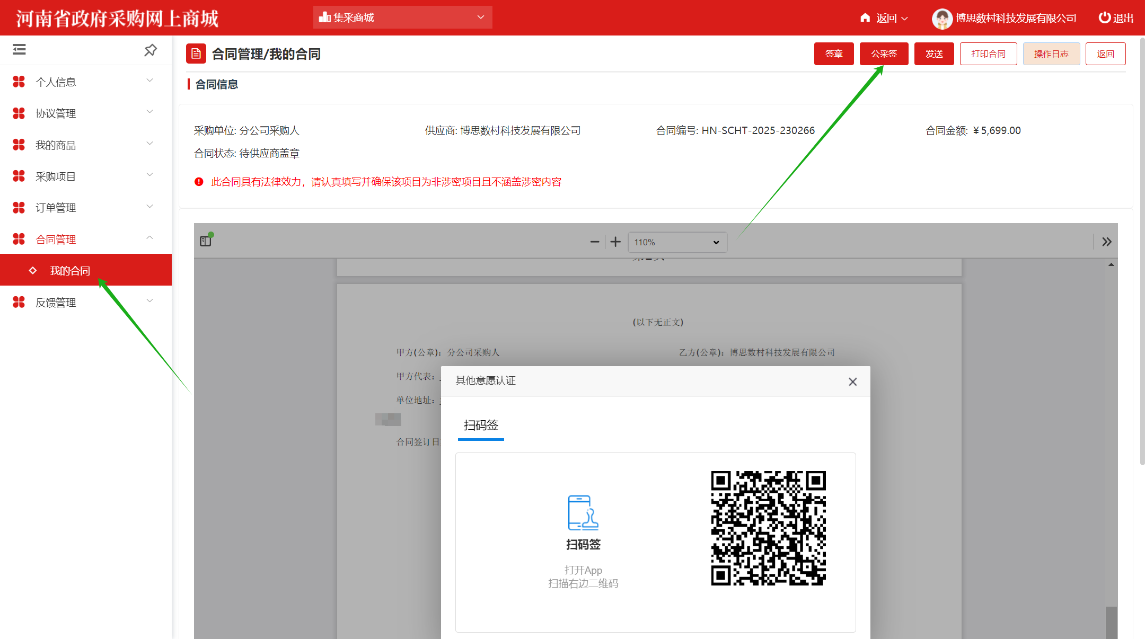Click contract amount ¥5,699.00
Screen dimensions: 1145x639
[997, 130]
